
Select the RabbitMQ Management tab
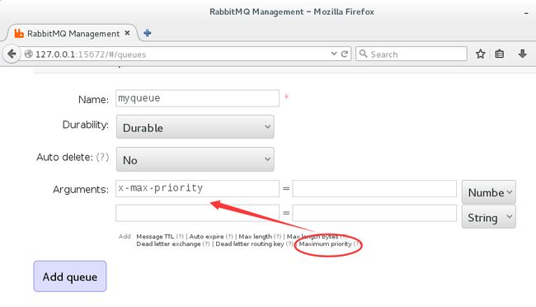(x=73, y=33)
